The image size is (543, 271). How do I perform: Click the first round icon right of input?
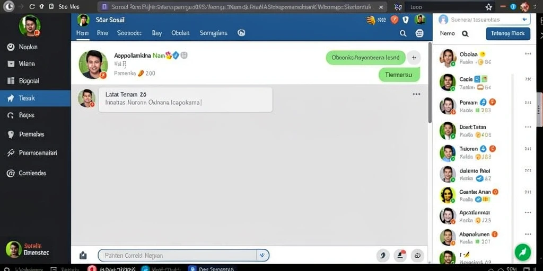pos(383,256)
